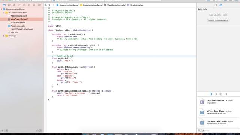Screen dimensions: 240x135
Task: Click the add button below navigator
Action: tap(2, 130)
